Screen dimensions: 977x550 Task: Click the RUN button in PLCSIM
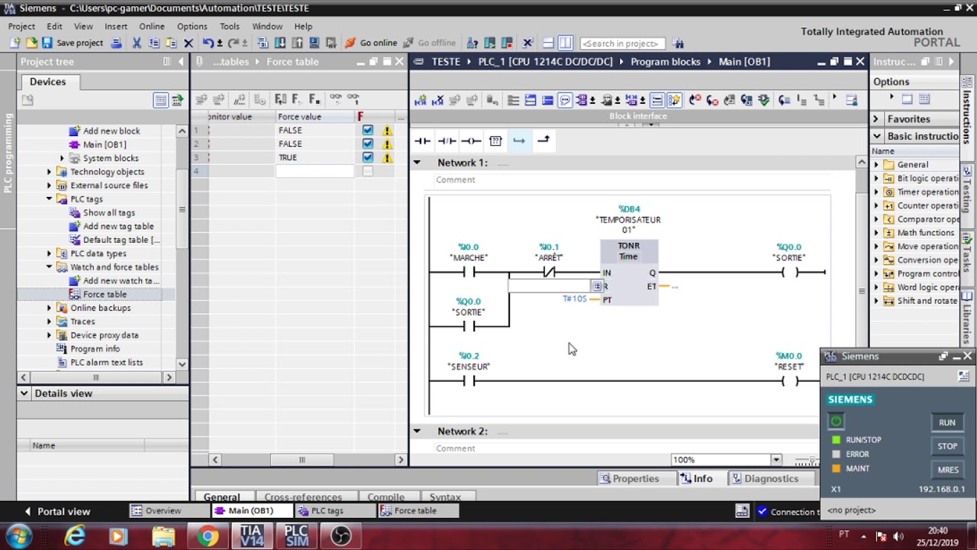(947, 422)
